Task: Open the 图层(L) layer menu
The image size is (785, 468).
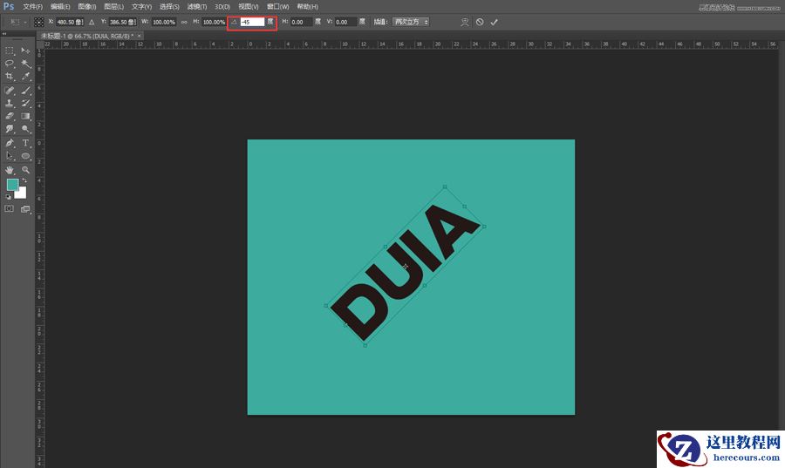Action: [113, 6]
